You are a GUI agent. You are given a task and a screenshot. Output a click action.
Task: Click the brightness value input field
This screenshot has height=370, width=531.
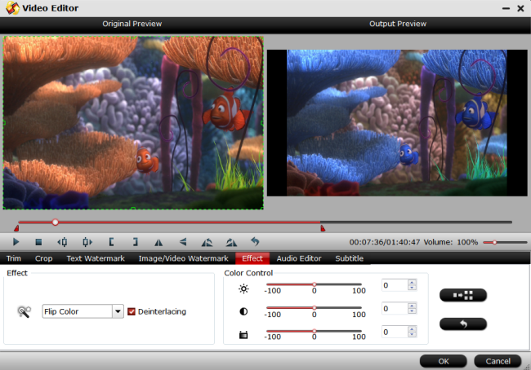(x=395, y=285)
